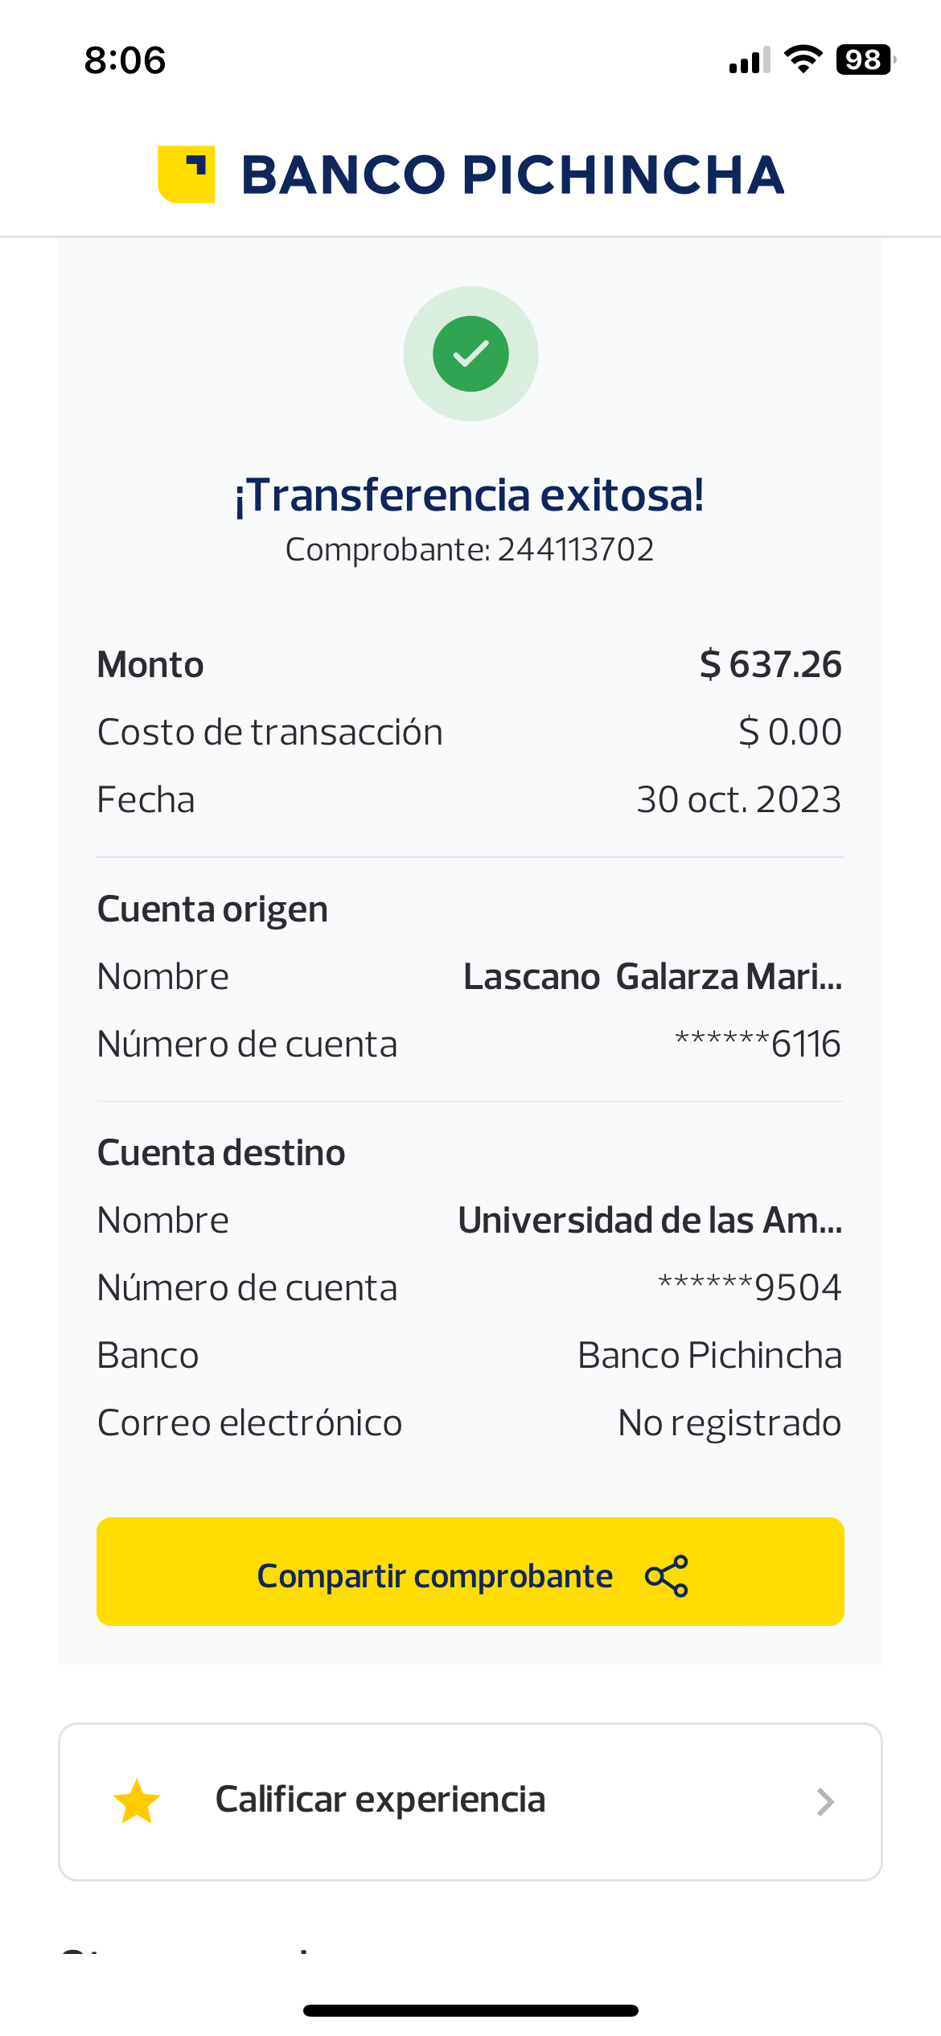Tap the destination name Universidad de las Am...

point(650,1221)
